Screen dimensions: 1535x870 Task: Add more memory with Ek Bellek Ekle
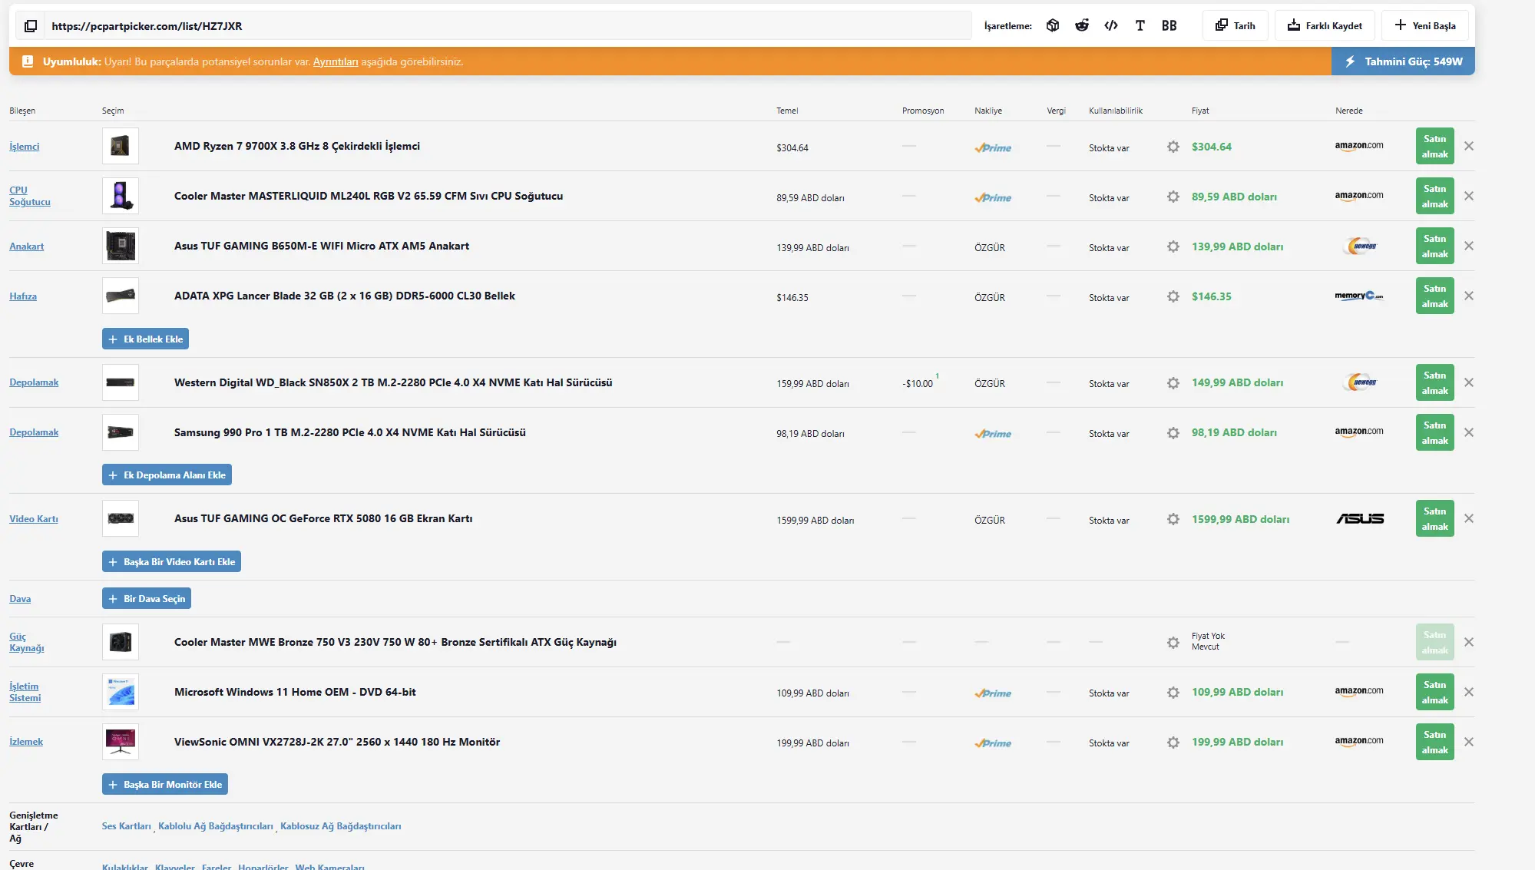point(145,339)
